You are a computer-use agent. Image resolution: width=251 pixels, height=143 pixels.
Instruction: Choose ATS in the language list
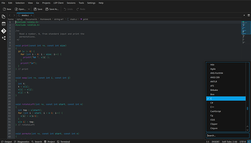click(x=226, y=86)
